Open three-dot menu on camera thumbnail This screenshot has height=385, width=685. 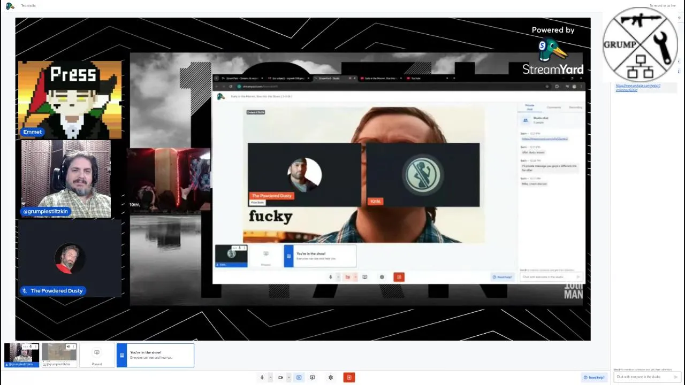(x=36, y=346)
